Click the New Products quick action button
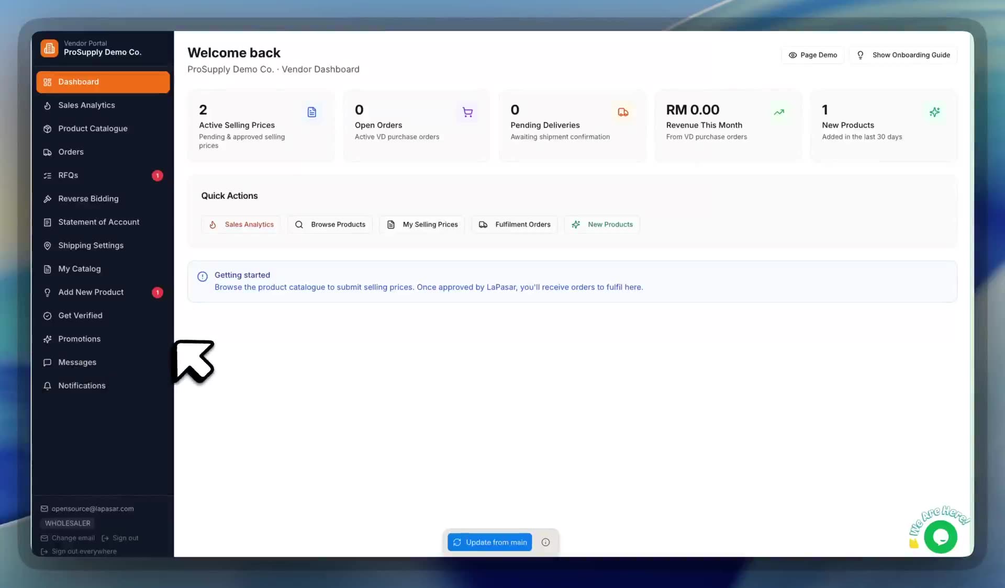The width and height of the screenshot is (1005, 588). pos(602,224)
